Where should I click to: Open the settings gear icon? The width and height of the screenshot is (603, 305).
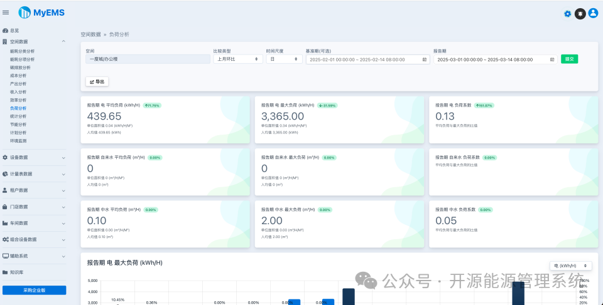[567, 14]
